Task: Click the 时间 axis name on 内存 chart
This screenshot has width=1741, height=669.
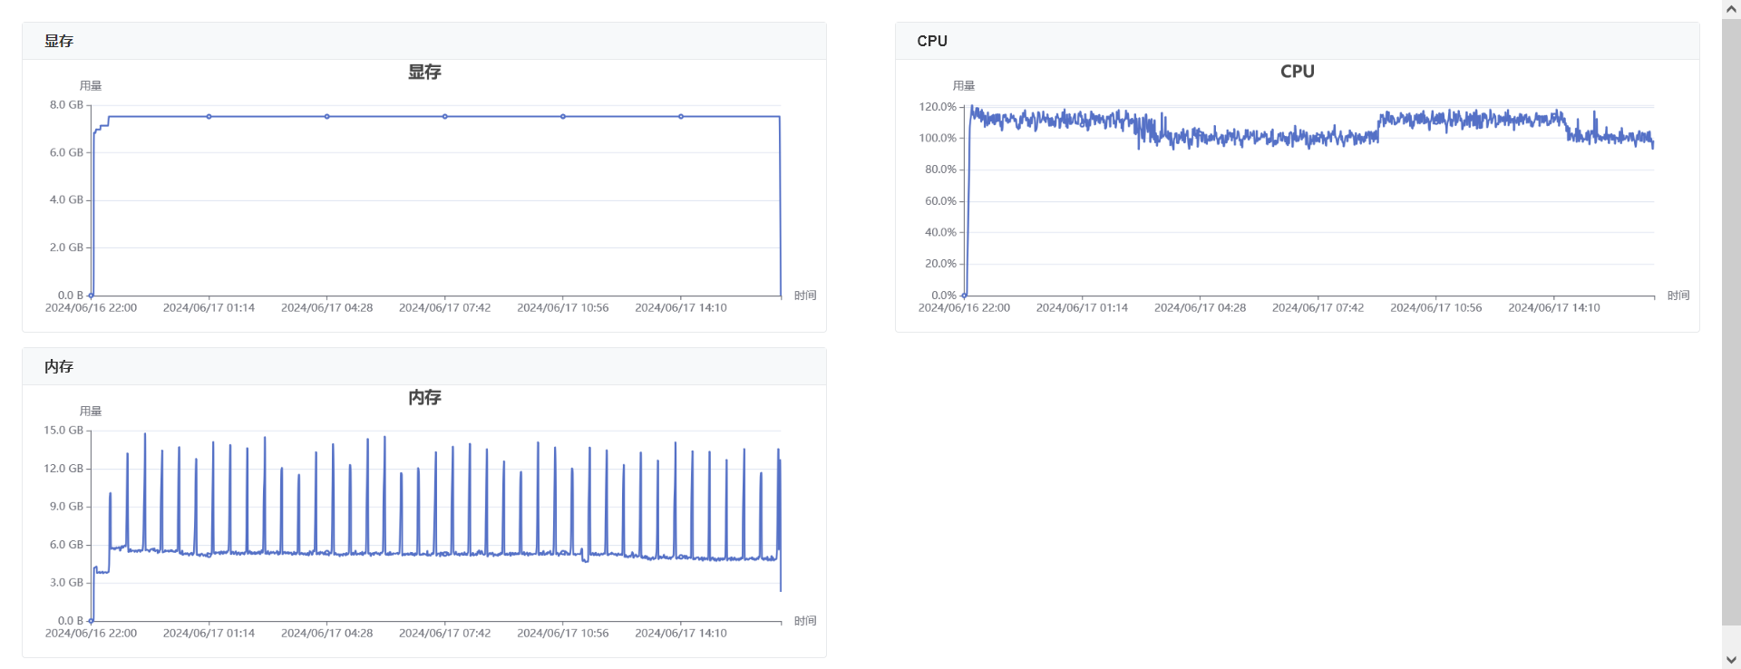Action: coord(805,621)
